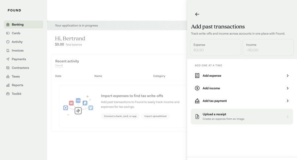Screen dimensions: 297x160
Task: Choose Add tax payment option
Action: click(242, 101)
